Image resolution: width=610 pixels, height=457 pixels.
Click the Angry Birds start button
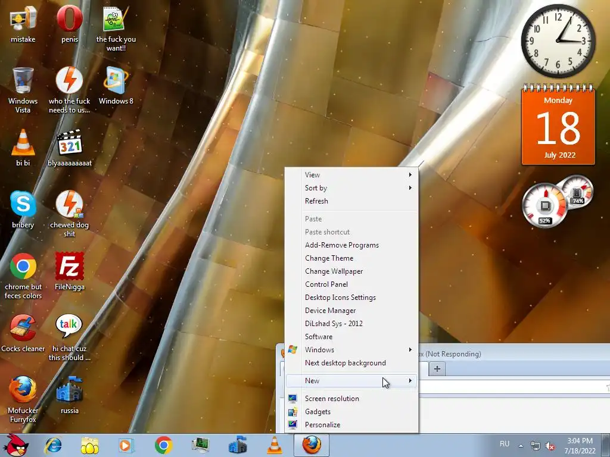point(16,445)
